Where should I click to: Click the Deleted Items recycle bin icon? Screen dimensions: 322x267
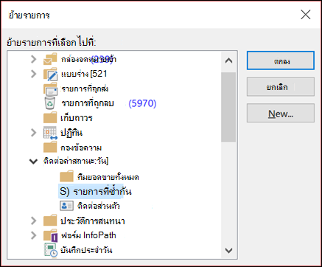50,103
